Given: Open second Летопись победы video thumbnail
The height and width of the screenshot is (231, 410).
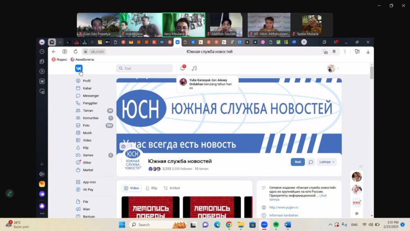Looking at the screenshot, I should (212, 207).
